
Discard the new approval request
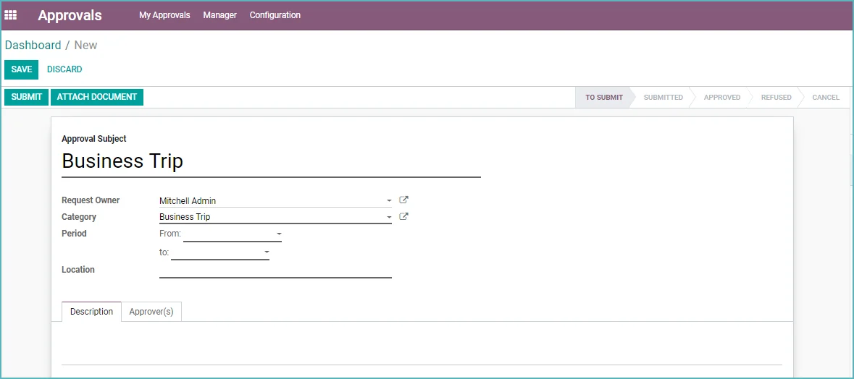(64, 69)
